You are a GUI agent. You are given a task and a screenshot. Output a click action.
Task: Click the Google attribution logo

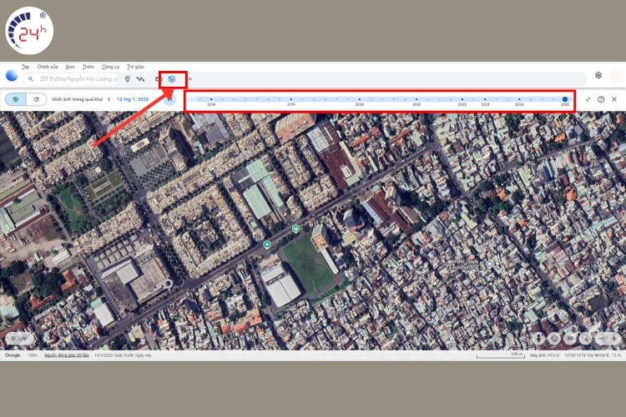pyautogui.click(x=13, y=355)
